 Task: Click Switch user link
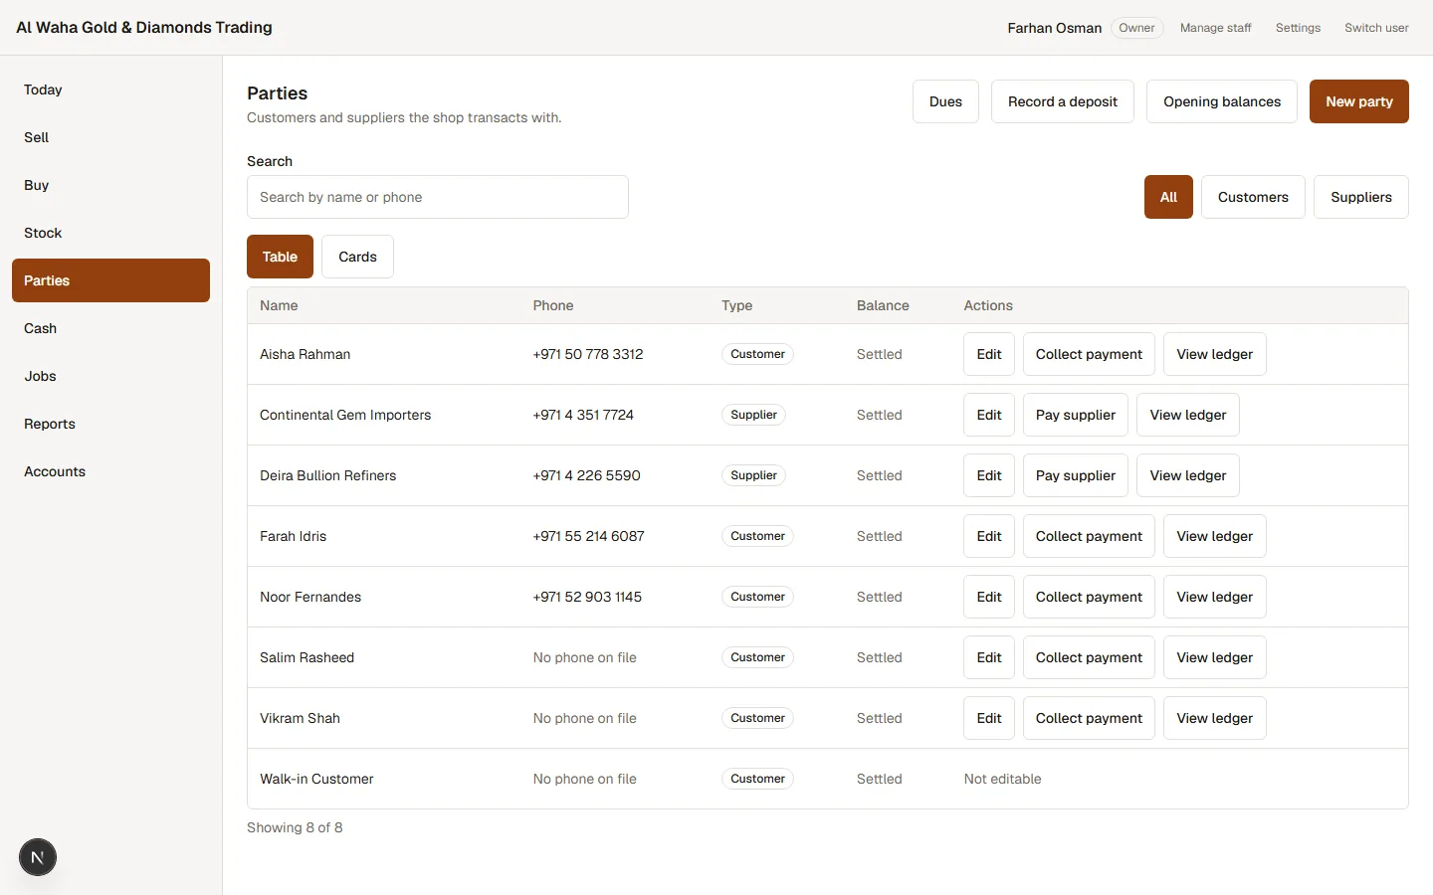(1376, 28)
